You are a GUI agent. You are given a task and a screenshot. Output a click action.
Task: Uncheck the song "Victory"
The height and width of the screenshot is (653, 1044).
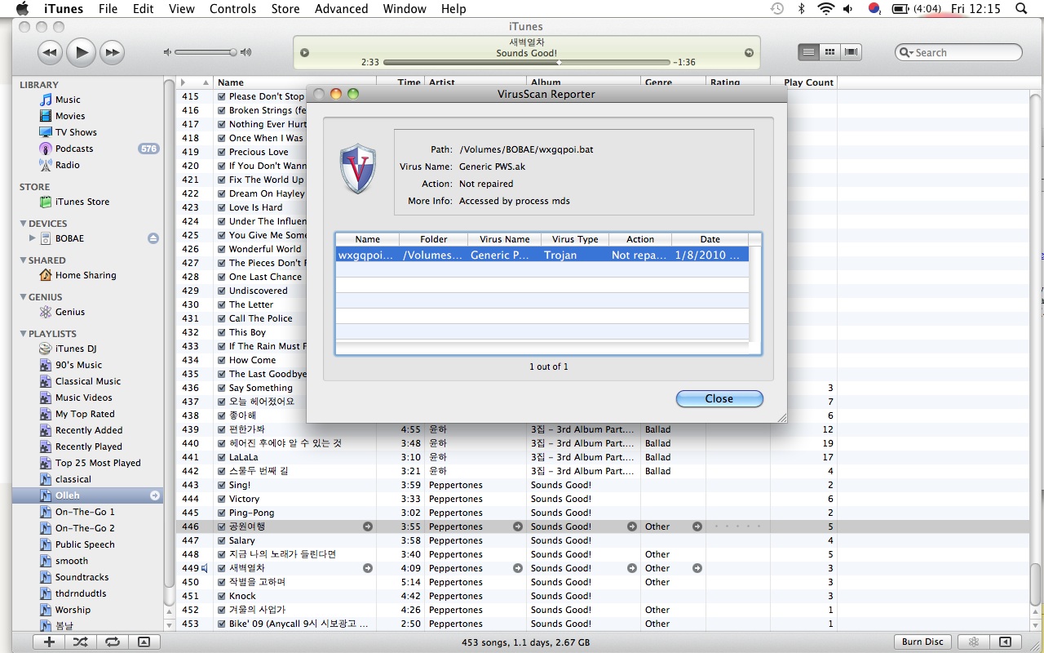coord(221,499)
